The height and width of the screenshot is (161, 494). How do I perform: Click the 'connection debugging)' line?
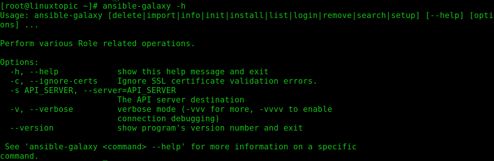168,119
